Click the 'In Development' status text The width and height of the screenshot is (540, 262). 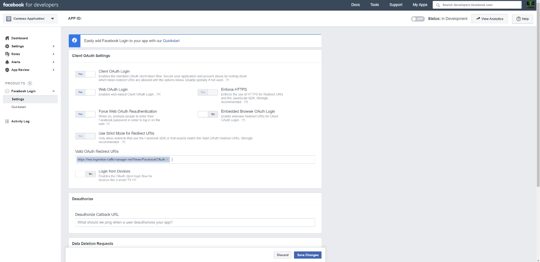pos(454,18)
